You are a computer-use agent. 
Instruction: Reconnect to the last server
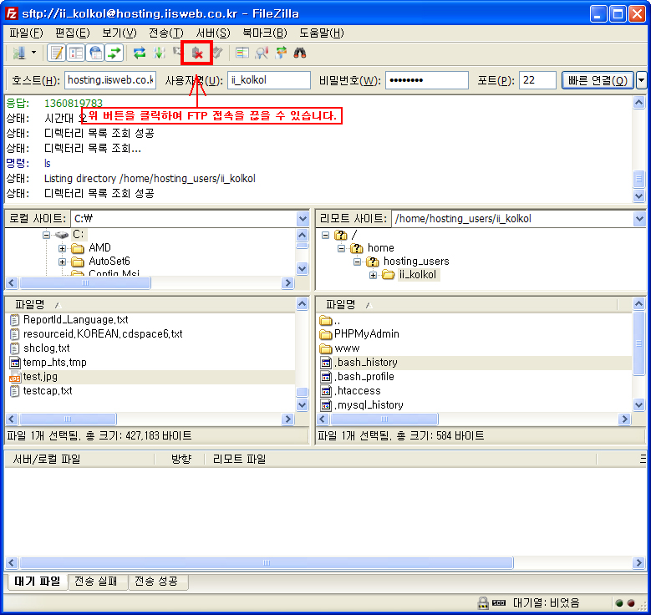point(217,53)
